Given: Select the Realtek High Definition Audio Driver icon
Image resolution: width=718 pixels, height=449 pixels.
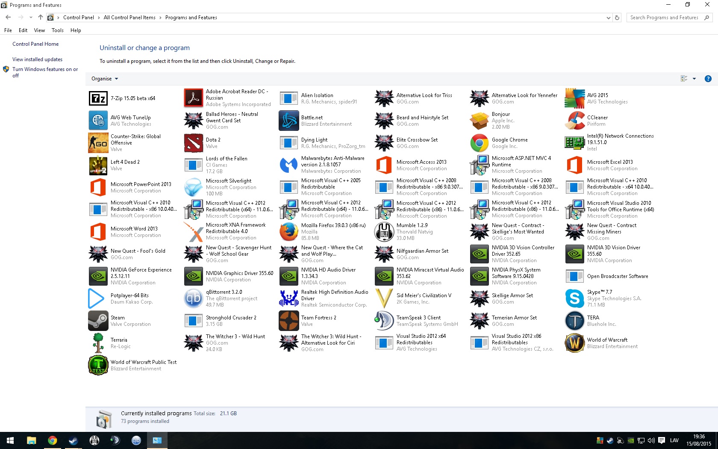Looking at the screenshot, I should 288,298.
